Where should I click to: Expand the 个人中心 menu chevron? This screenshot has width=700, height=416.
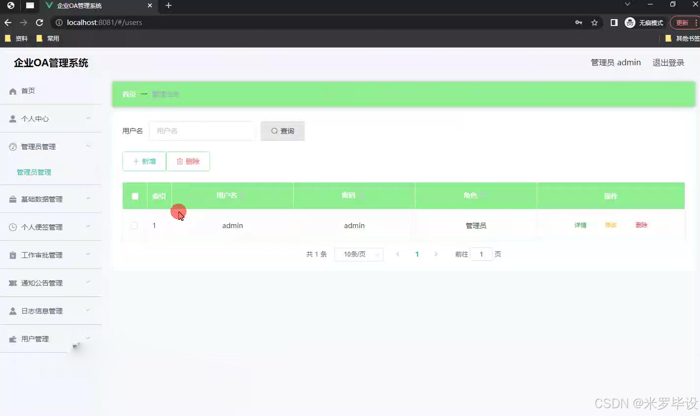tap(88, 118)
